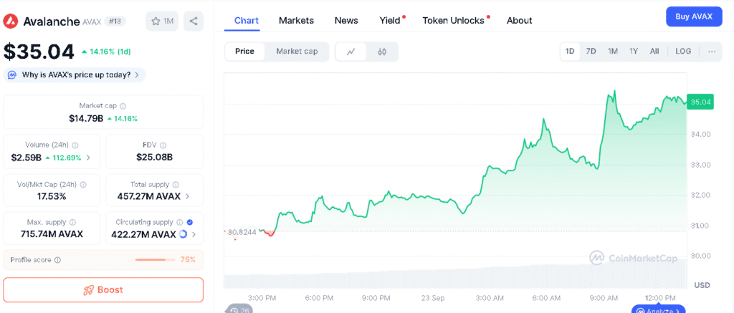Click the 715.74M AVAX max supply value
The width and height of the screenshot is (734, 313).
pyautogui.click(x=52, y=234)
